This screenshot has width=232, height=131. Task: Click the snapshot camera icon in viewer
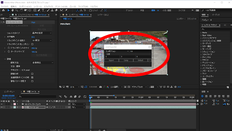coord(100,87)
